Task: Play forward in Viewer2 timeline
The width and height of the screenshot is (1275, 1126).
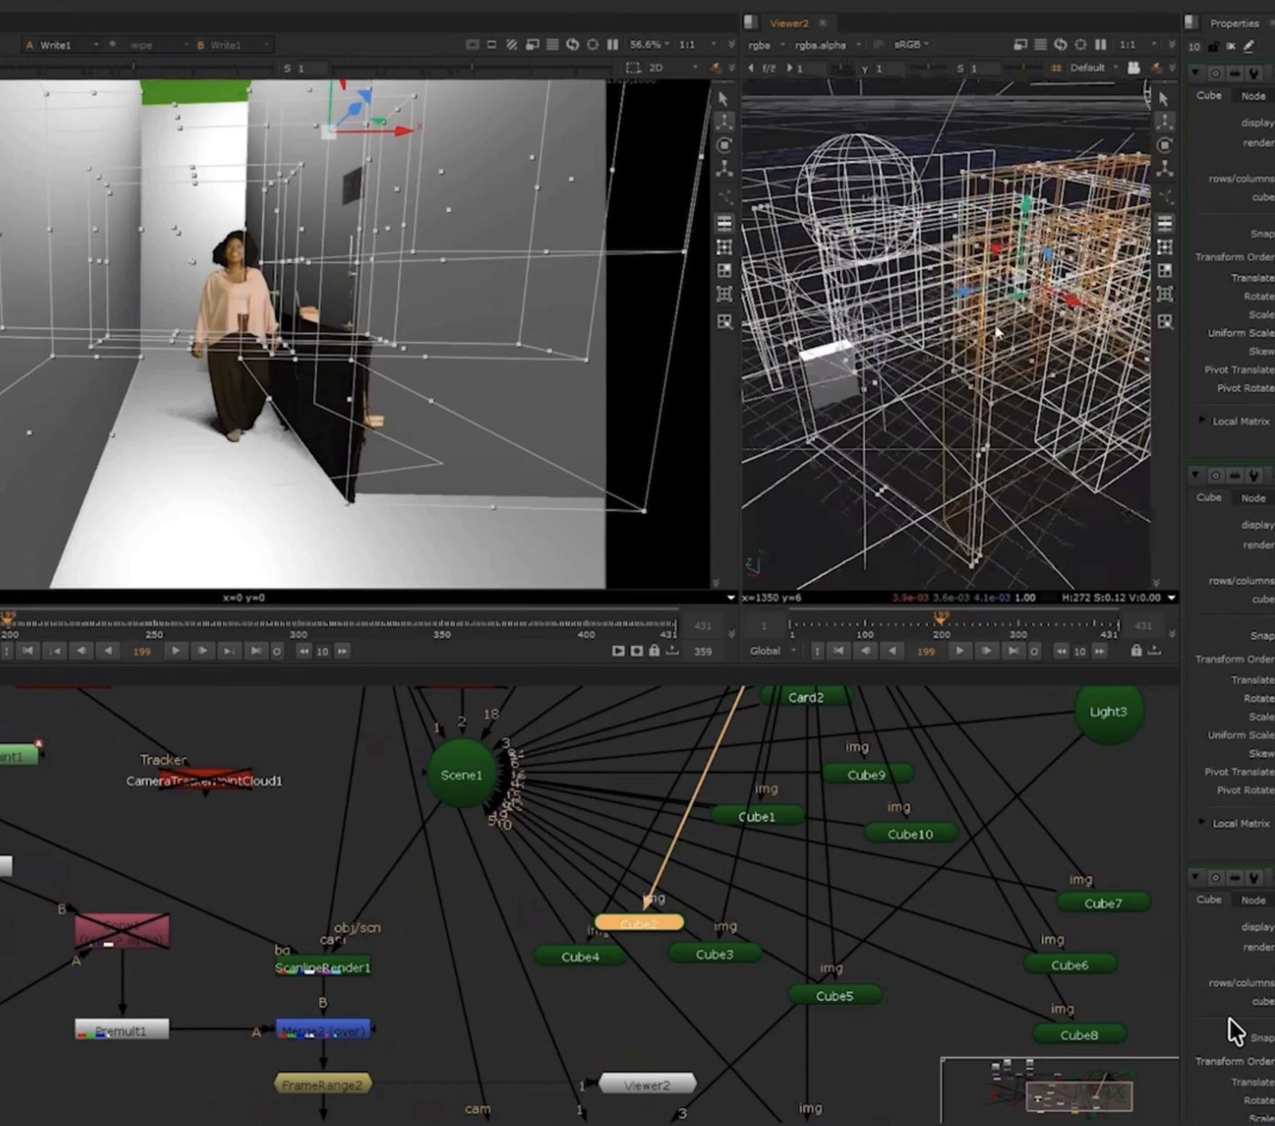Action: [959, 651]
